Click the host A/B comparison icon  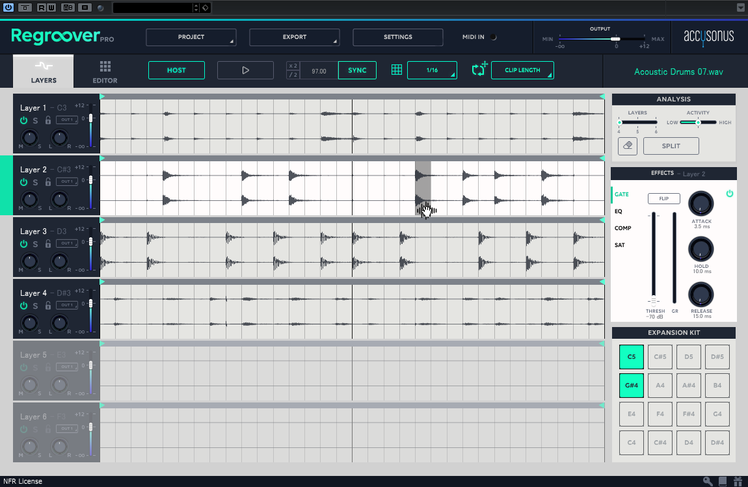(x=68, y=8)
